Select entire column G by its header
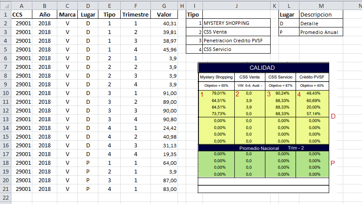The height and width of the screenshot is (204, 362). [x=164, y=5]
